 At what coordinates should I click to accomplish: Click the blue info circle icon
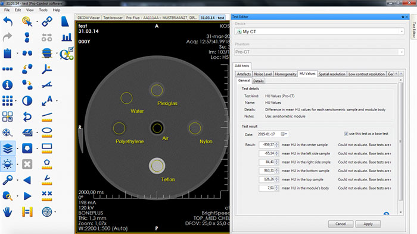click(8, 85)
